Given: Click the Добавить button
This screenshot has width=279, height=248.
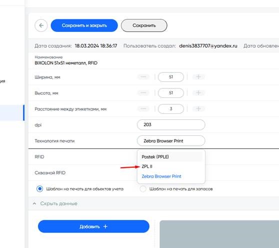Looking at the screenshot, I should (x=93, y=227).
